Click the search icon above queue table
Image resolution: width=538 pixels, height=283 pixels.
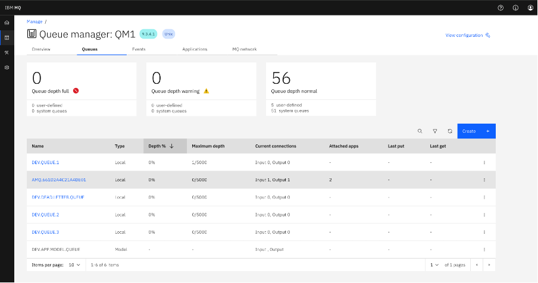coord(420,131)
